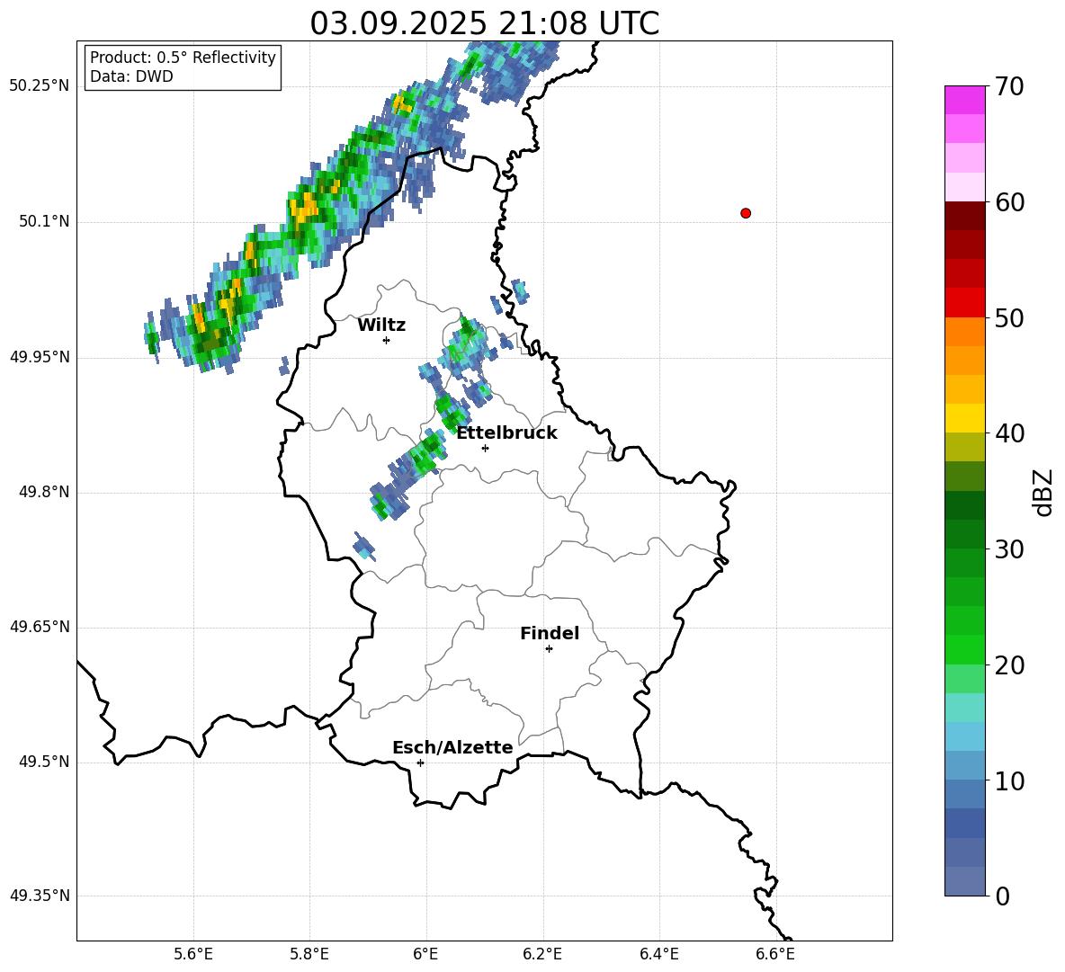Screen dimensions: 1065x972
Task: Click the yellow 40 dBZ colorbar segment
Action: [x=965, y=418]
